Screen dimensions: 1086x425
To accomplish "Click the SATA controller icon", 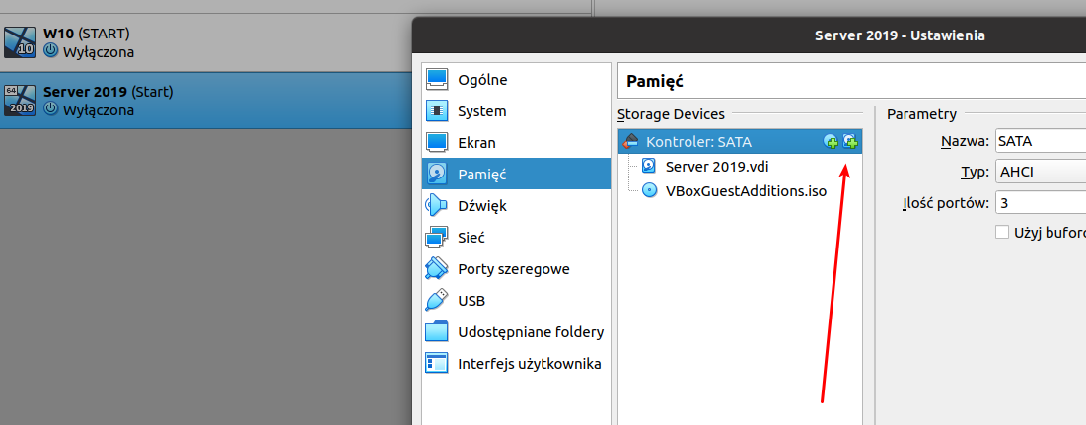I will (x=631, y=142).
